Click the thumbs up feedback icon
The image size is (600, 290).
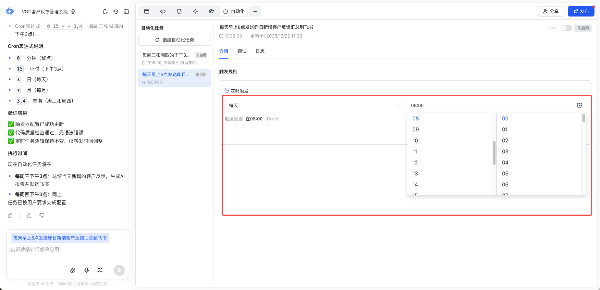click(29, 216)
